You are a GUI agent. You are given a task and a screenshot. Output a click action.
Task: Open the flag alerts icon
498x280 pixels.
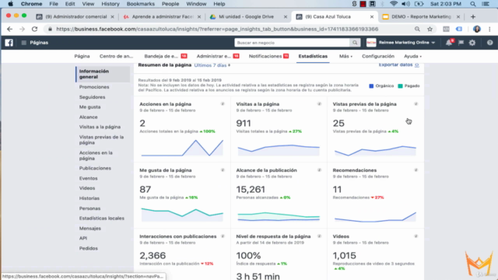click(x=461, y=43)
